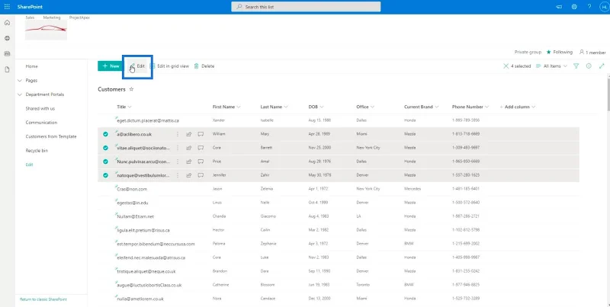Click the New item button
Image resolution: width=610 pixels, height=307 pixels.
pos(109,66)
